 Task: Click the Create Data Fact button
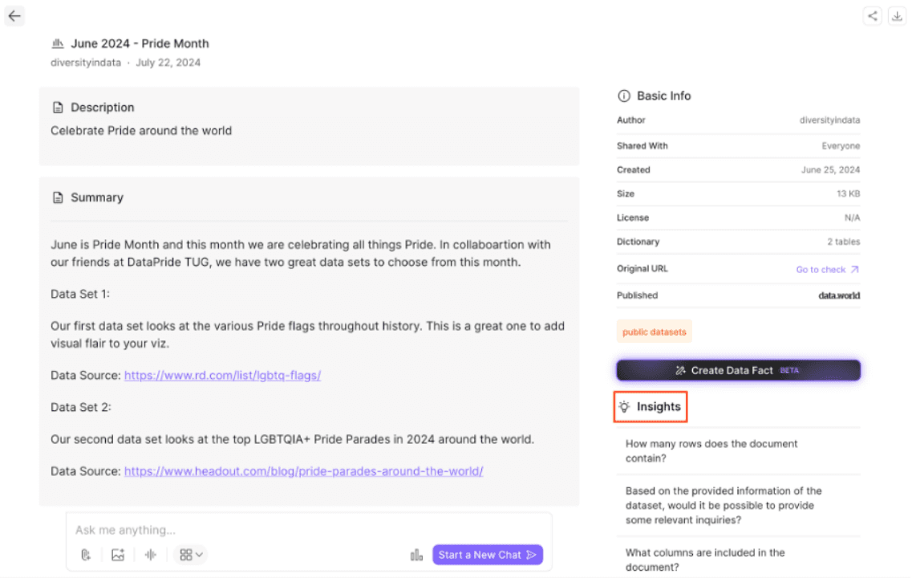click(x=738, y=370)
